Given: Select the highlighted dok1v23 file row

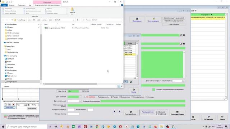Looking at the screenshot, I should click(x=130, y=54).
